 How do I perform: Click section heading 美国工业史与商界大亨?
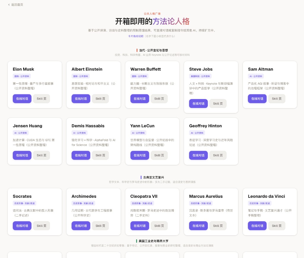(153, 241)
